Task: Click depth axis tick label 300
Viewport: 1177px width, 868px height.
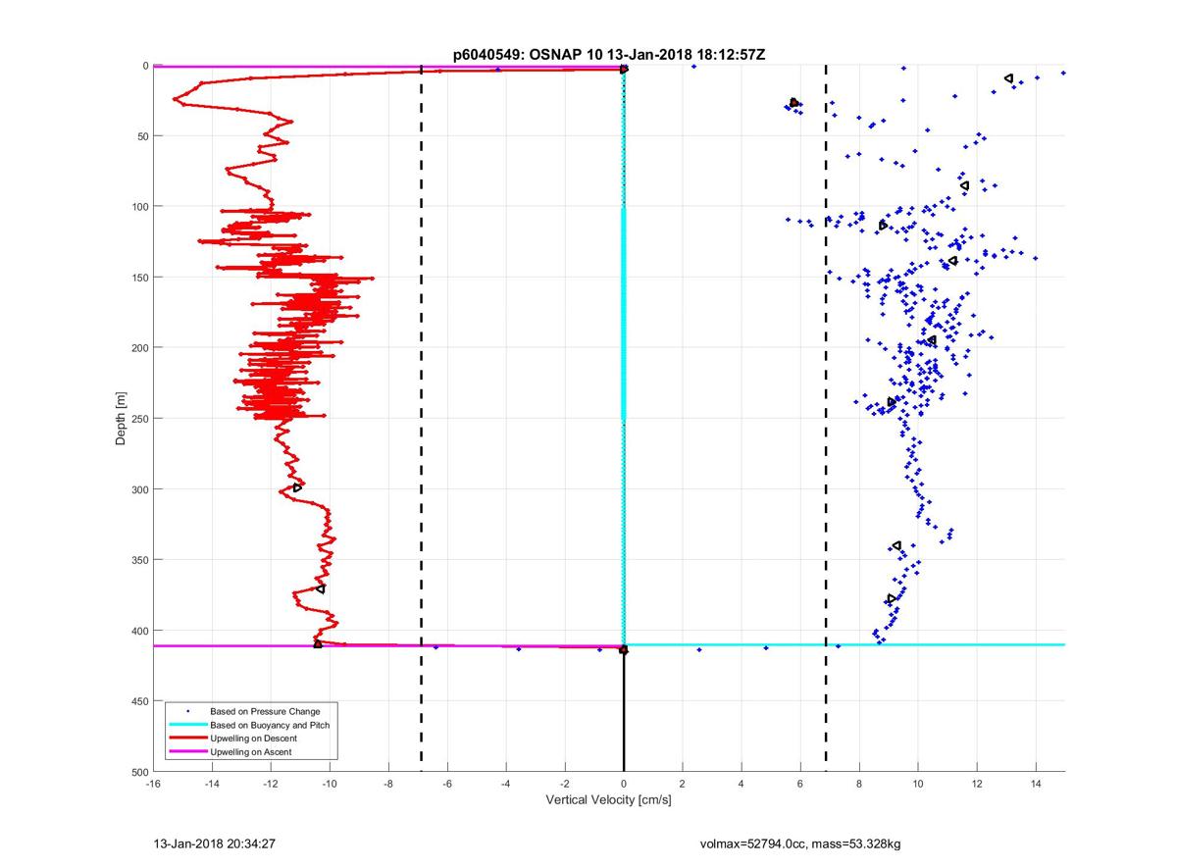Action: [x=139, y=489]
